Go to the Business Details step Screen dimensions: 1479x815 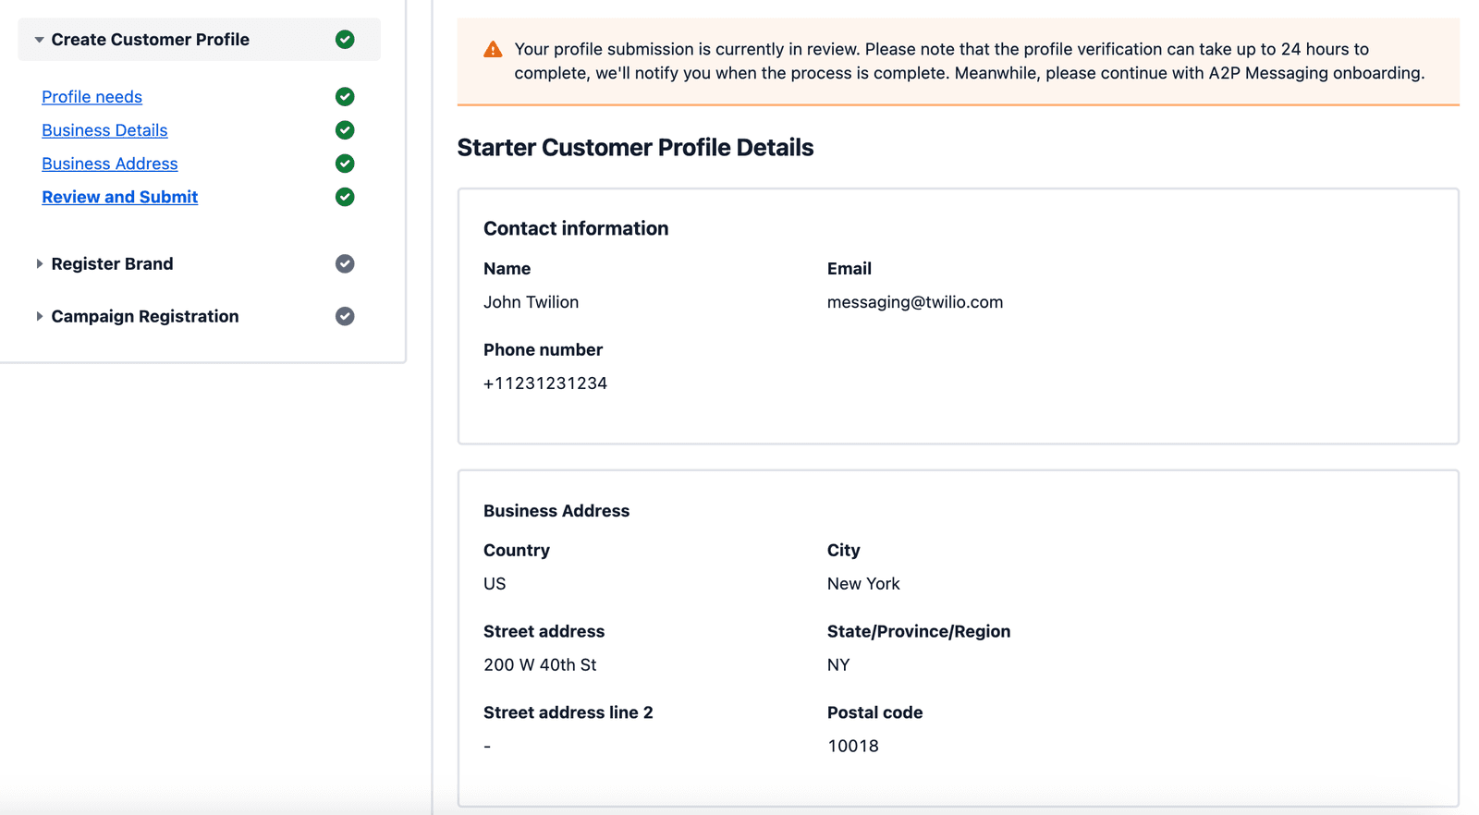coord(104,130)
